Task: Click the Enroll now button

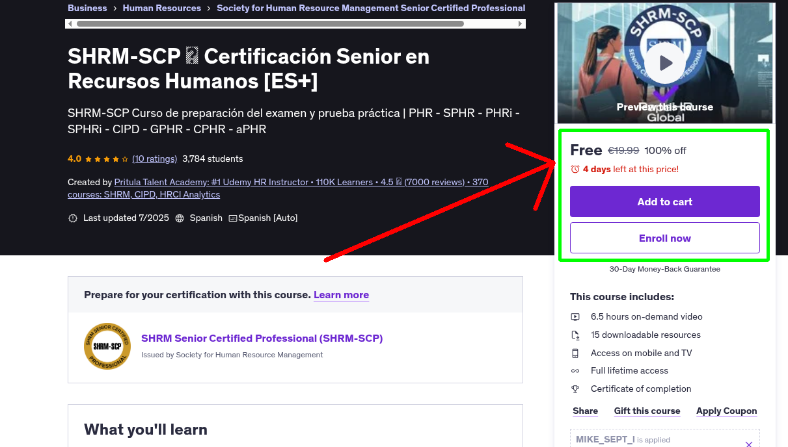Action: point(665,238)
